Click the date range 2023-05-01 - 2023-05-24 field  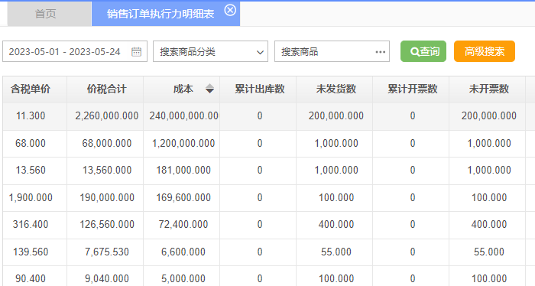pyautogui.click(x=75, y=51)
